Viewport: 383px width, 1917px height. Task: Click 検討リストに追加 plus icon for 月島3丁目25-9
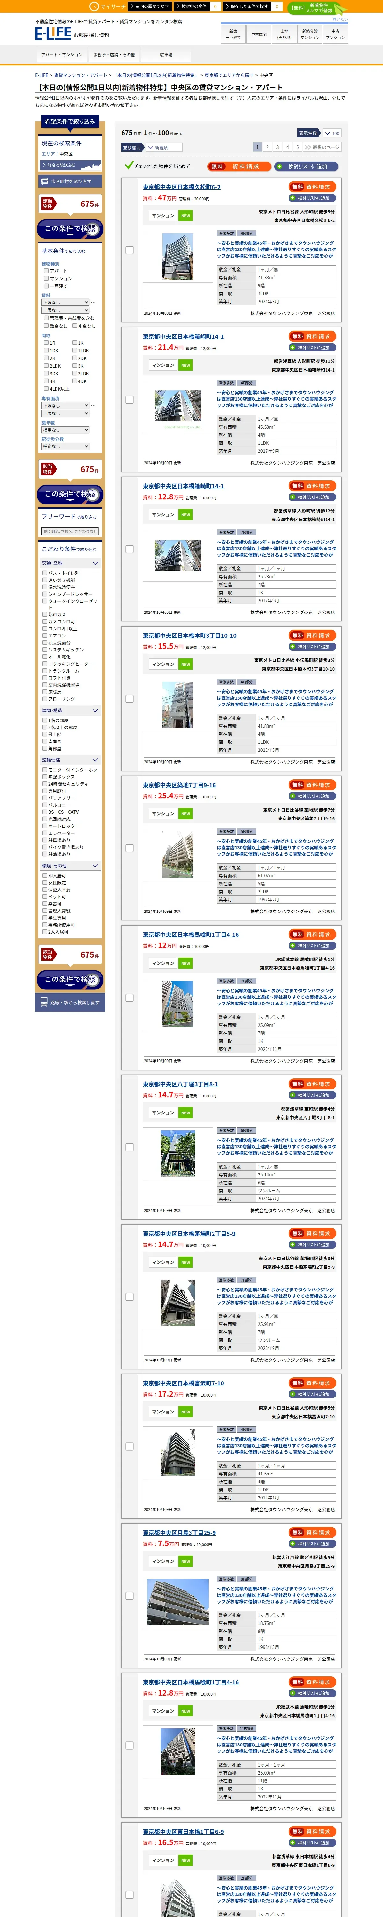coord(292,1544)
